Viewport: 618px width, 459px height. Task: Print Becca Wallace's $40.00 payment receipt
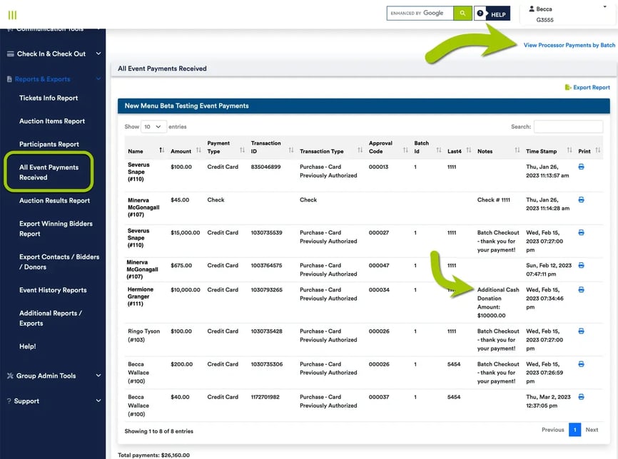click(x=581, y=397)
